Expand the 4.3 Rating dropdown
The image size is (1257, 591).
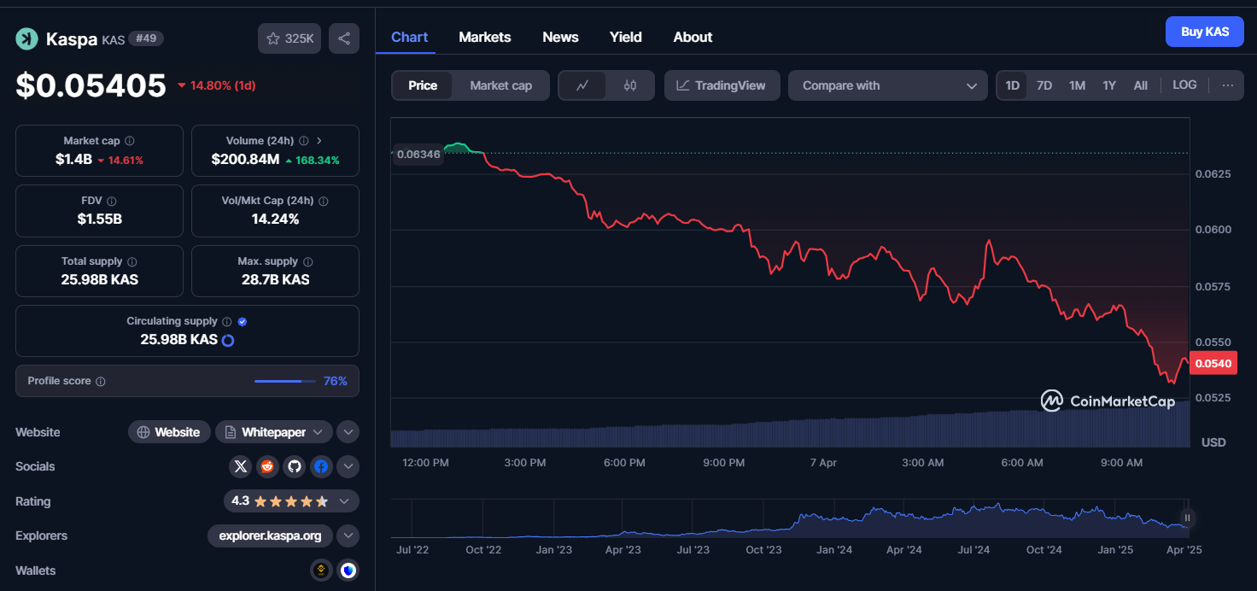pos(291,501)
